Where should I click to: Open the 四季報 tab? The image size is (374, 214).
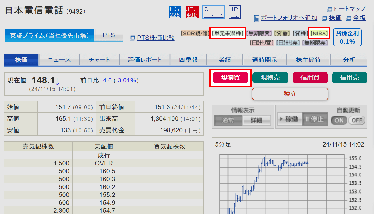188,60
